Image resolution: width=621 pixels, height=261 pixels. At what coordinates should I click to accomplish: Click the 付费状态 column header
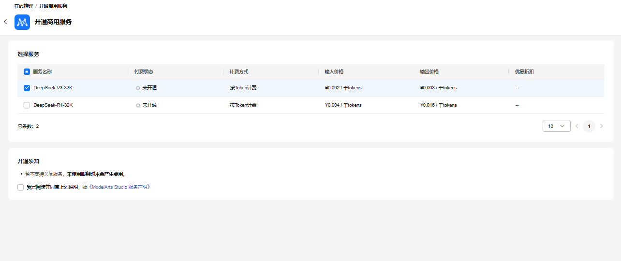point(144,71)
